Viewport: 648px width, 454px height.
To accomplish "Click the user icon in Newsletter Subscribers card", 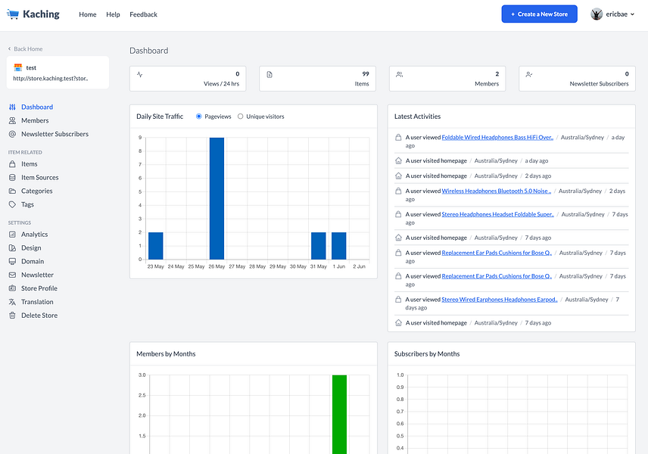I will (x=529, y=75).
